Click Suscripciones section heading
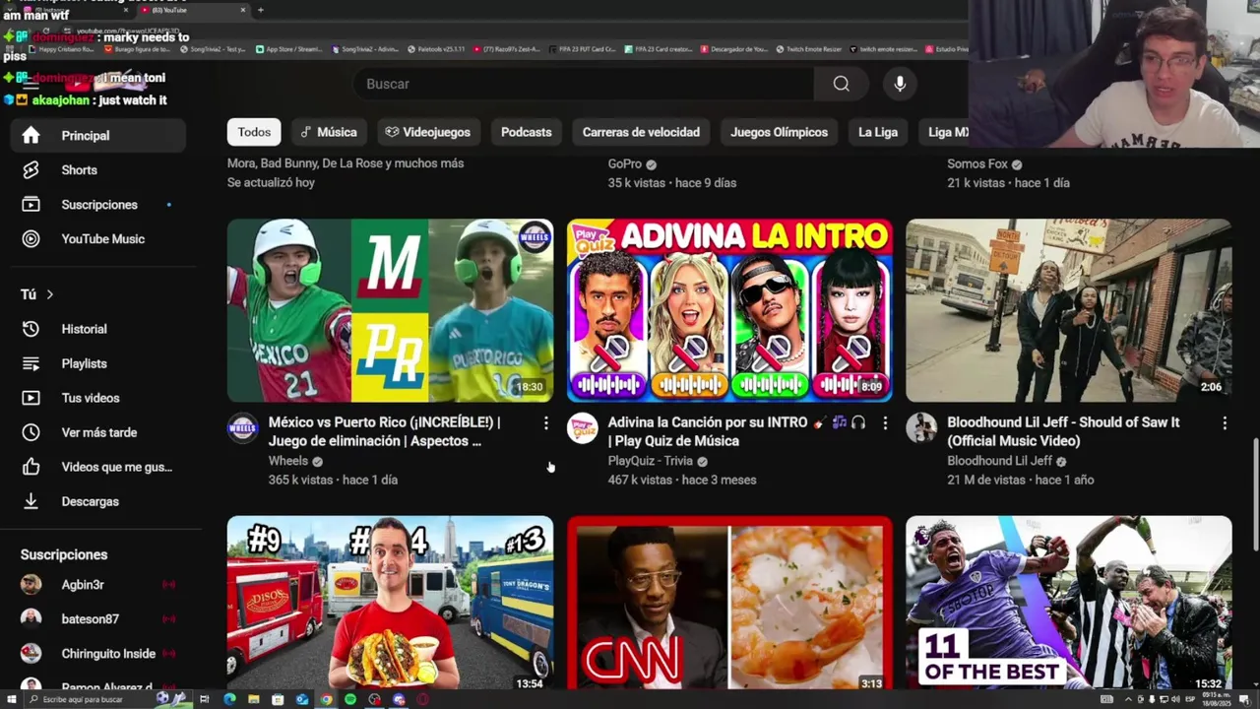 pos(64,554)
